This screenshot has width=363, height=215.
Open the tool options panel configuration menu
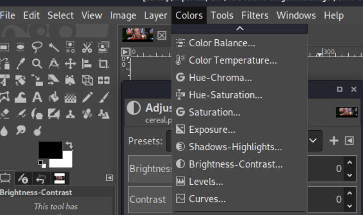click(x=109, y=178)
